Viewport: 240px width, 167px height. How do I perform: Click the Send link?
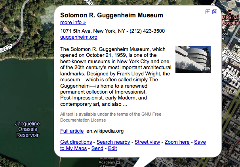[97, 148]
